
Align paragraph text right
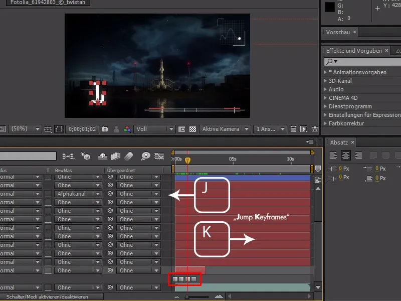358,155
